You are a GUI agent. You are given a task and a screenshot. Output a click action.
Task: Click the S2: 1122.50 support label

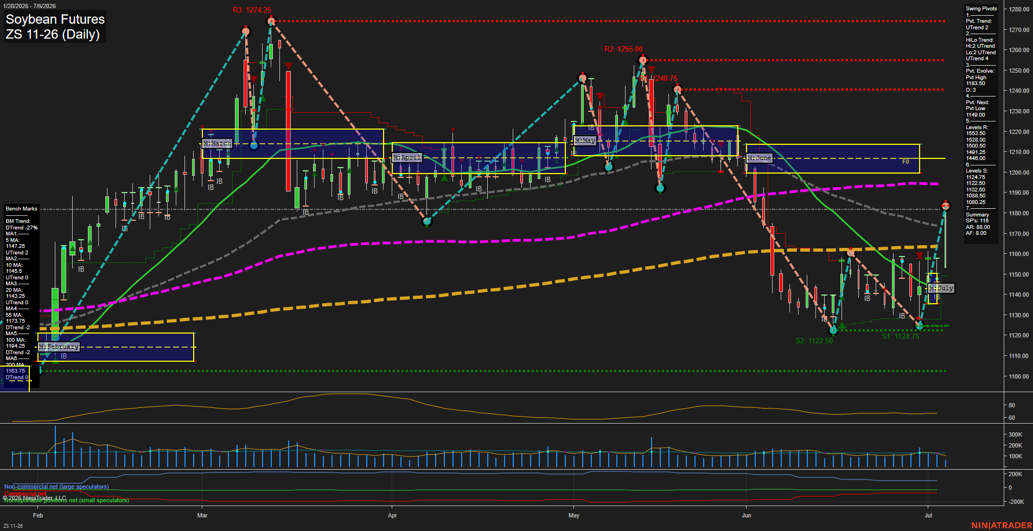pyautogui.click(x=814, y=341)
